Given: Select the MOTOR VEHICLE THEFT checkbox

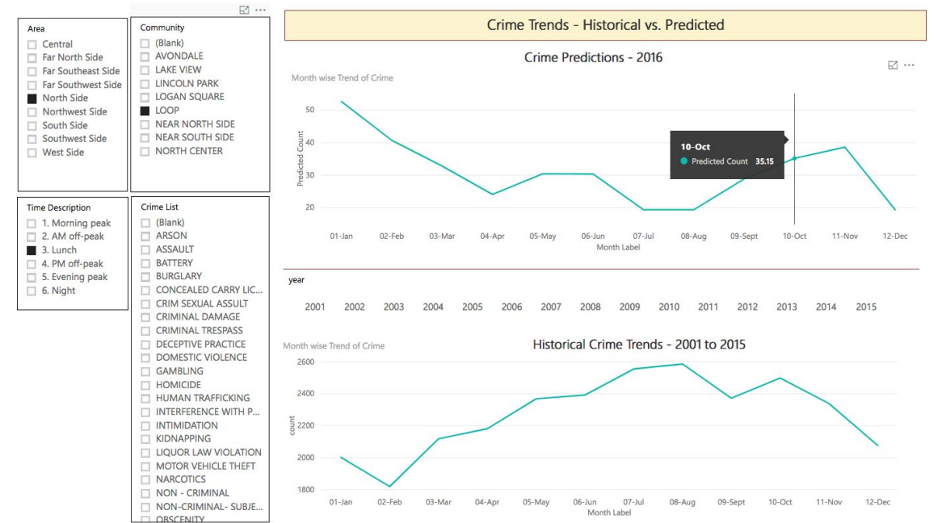Looking at the screenshot, I should tap(145, 466).
